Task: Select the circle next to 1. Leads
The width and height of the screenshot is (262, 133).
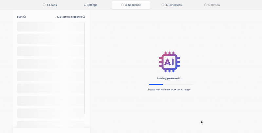Action: pos(44,5)
